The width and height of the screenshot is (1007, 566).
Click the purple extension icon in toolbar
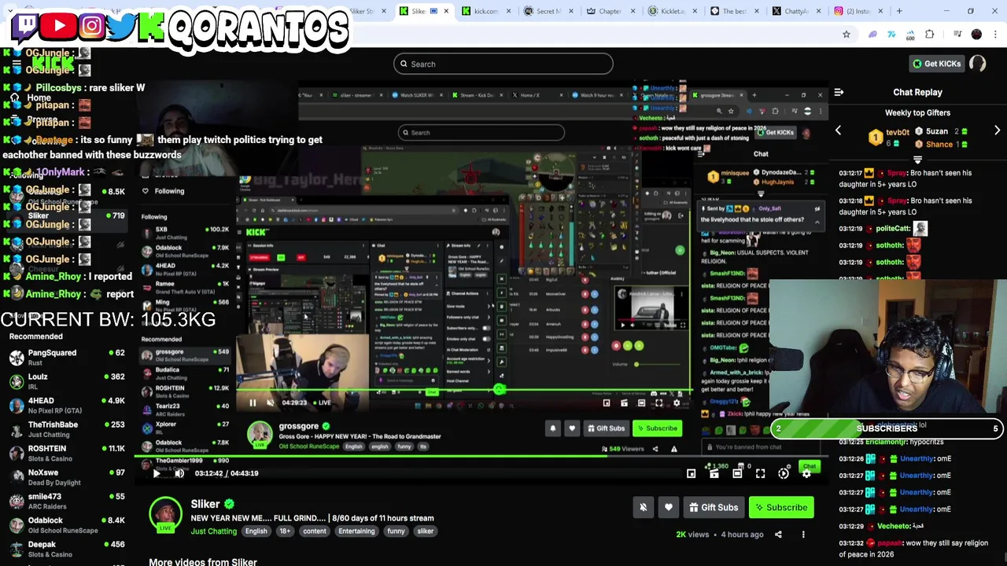872,35
